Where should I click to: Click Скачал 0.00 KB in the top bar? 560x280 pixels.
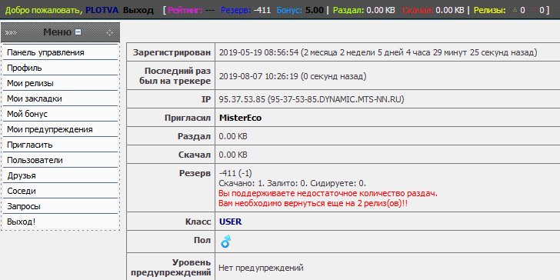(432, 10)
